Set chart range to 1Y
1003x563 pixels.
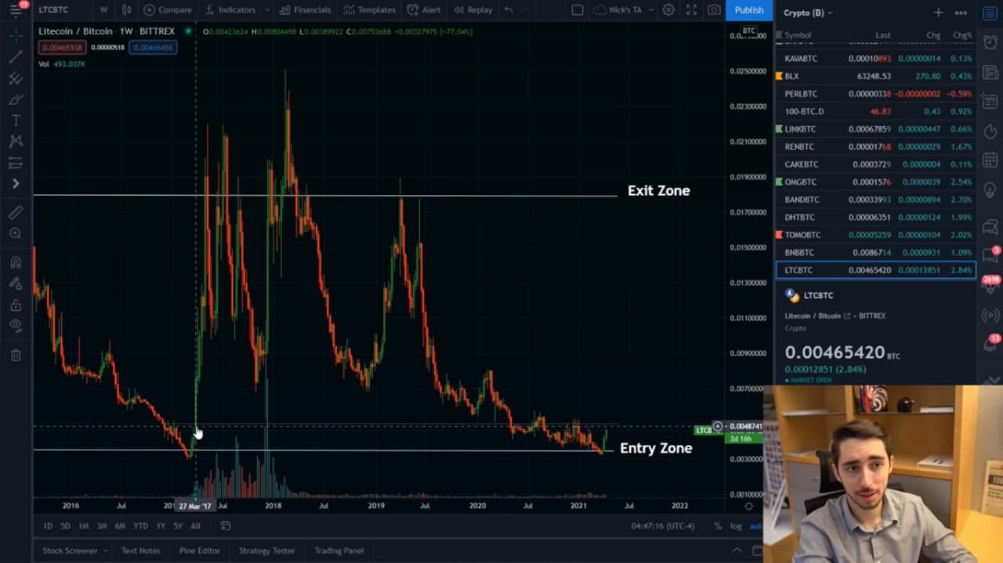click(x=161, y=526)
